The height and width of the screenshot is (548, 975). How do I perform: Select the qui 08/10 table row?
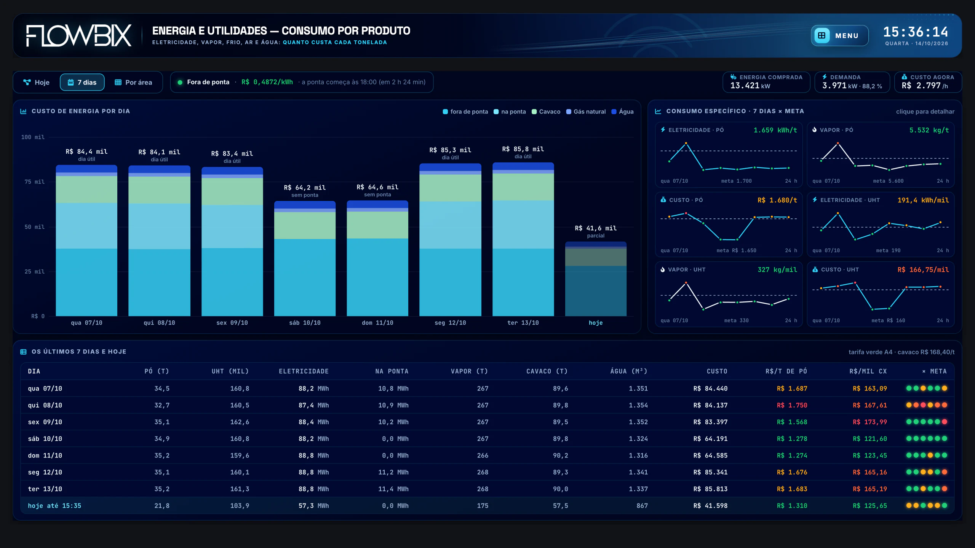(x=487, y=405)
